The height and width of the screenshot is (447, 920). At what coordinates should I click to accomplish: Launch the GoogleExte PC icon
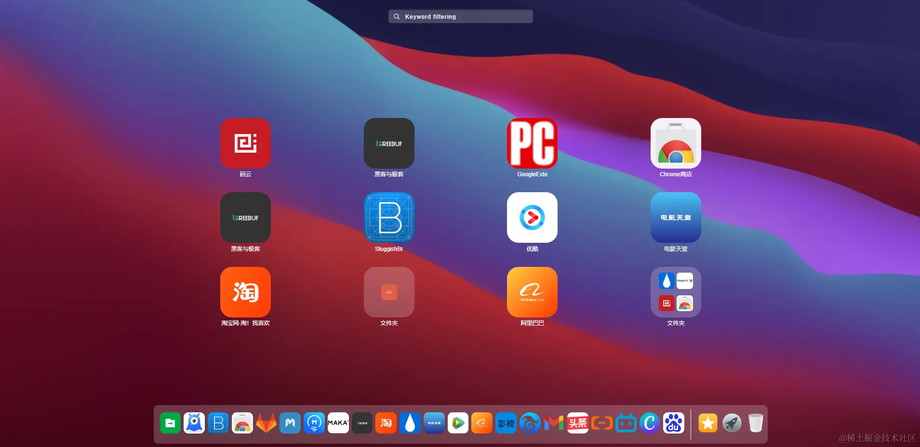click(532, 143)
